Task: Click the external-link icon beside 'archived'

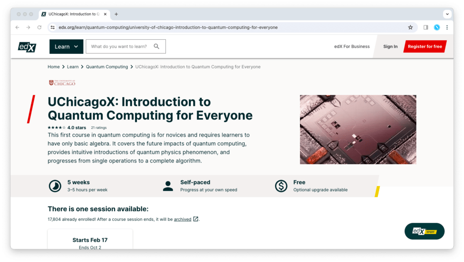Action: 195,219
